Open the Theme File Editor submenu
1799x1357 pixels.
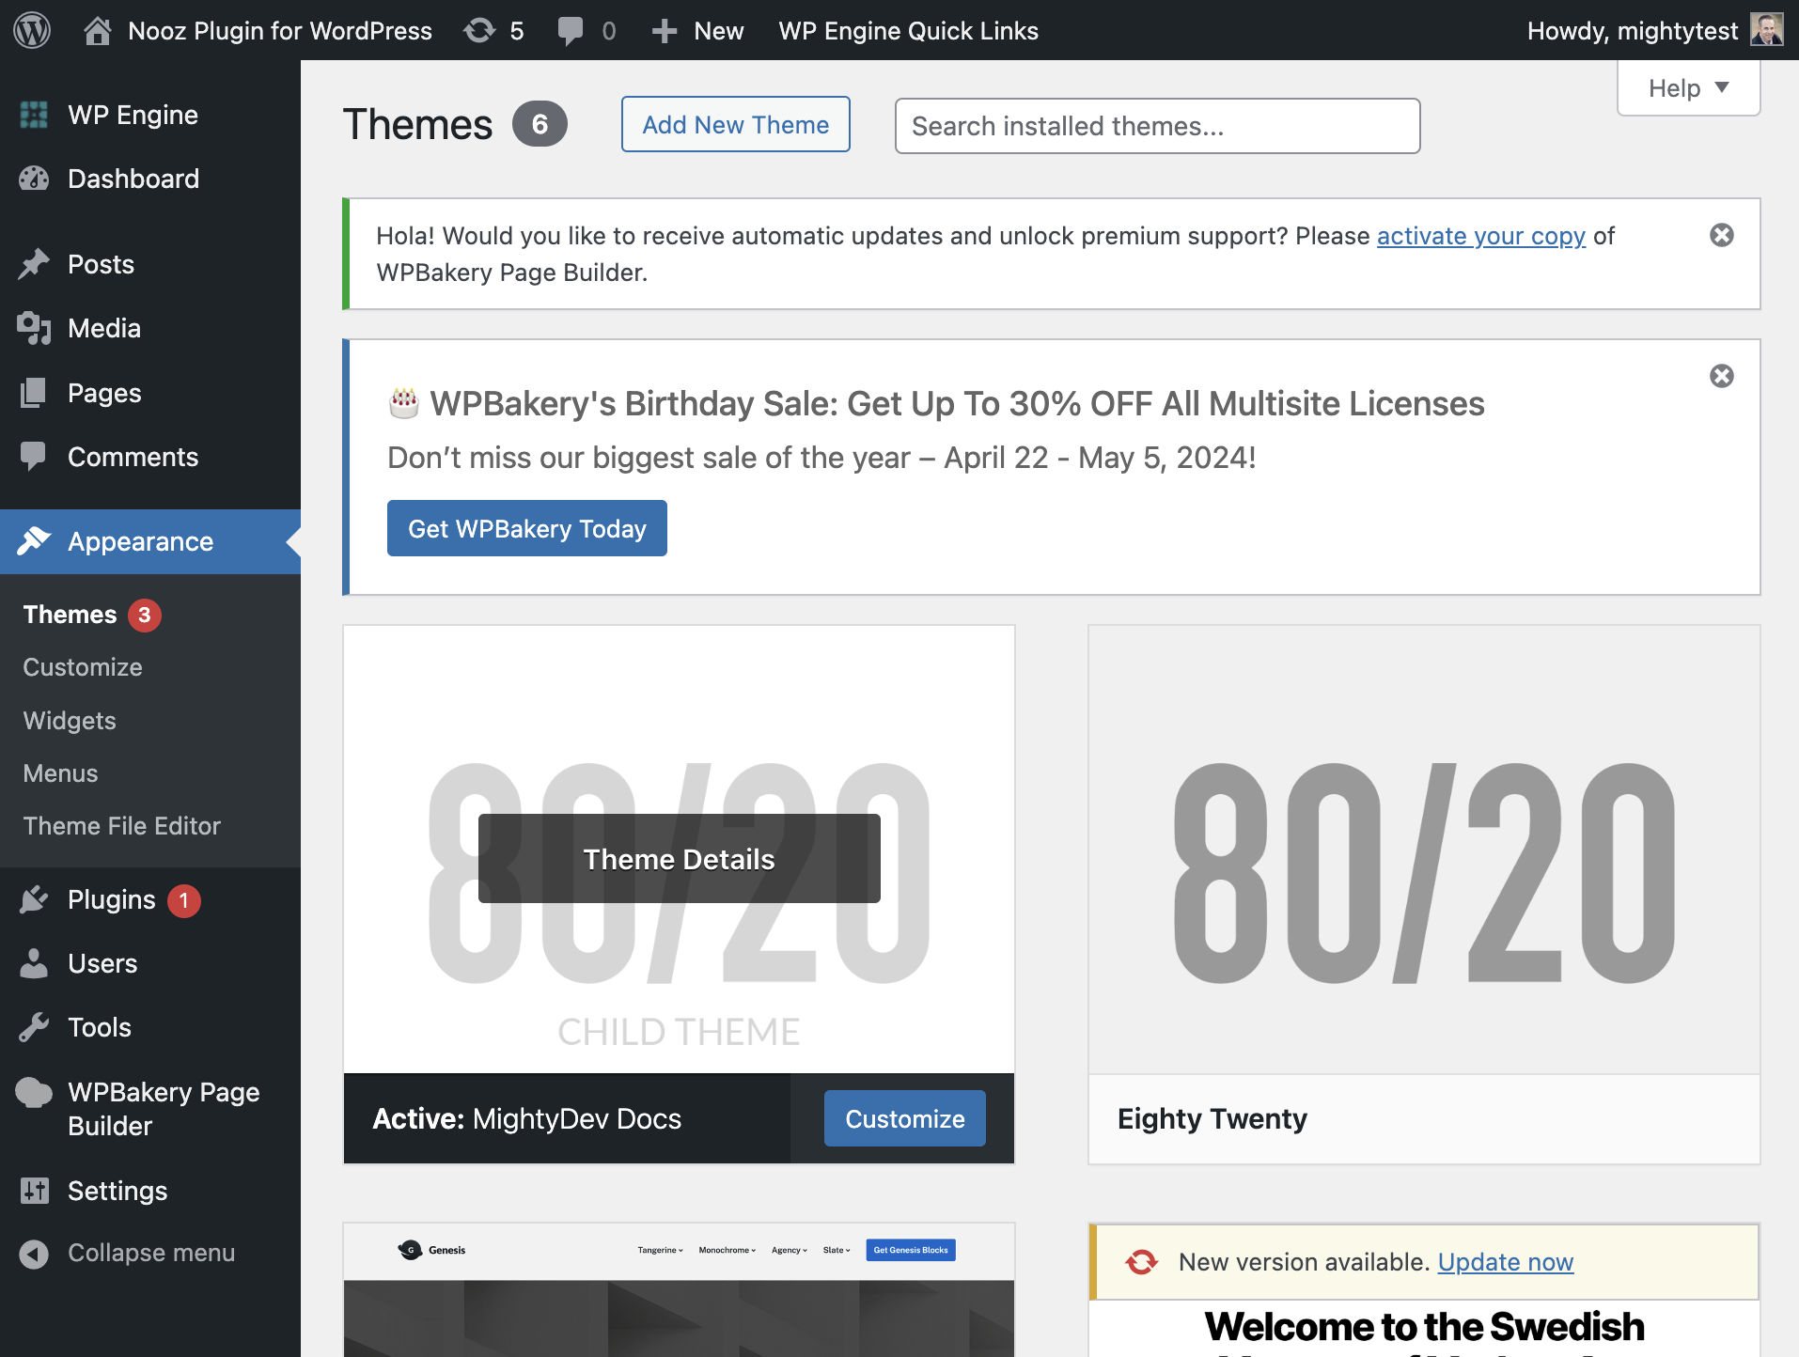point(122,826)
